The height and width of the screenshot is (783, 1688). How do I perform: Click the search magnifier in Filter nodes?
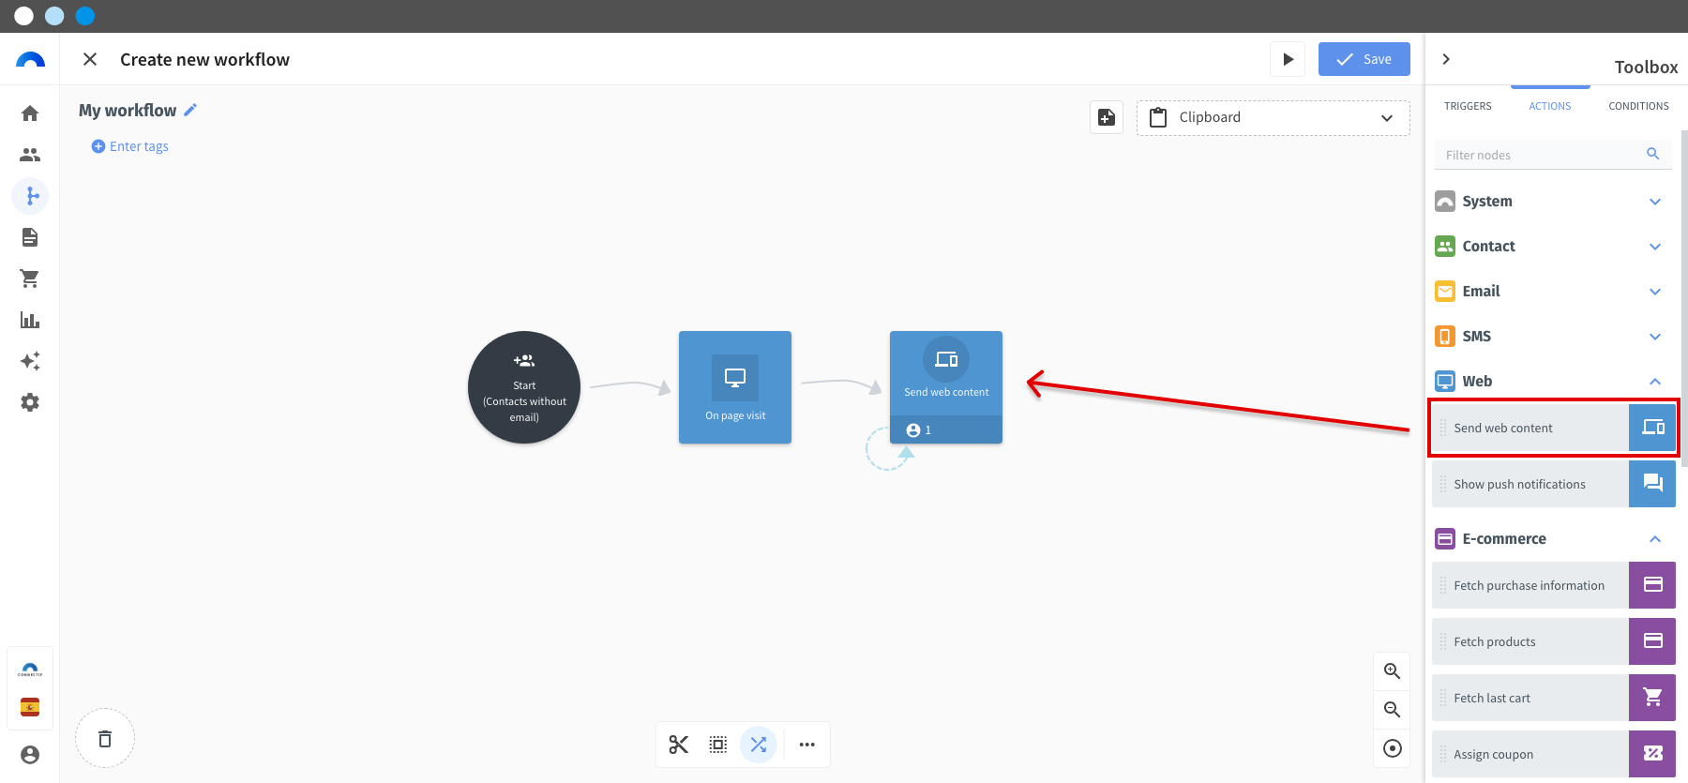[1653, 154]
